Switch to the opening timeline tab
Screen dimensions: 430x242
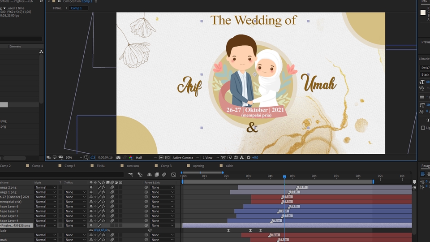[x=198, y=166]
